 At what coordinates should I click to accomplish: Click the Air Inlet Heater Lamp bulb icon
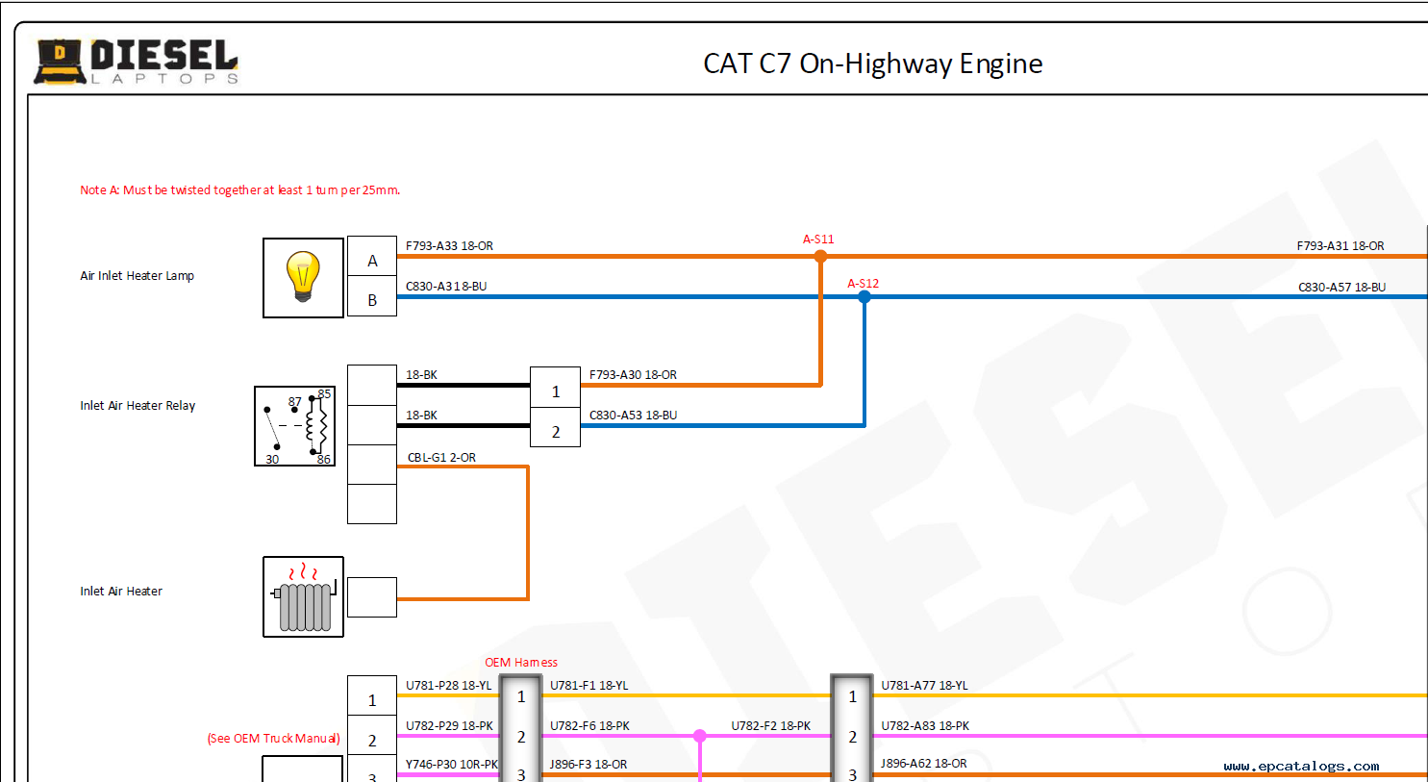(303, 278)
